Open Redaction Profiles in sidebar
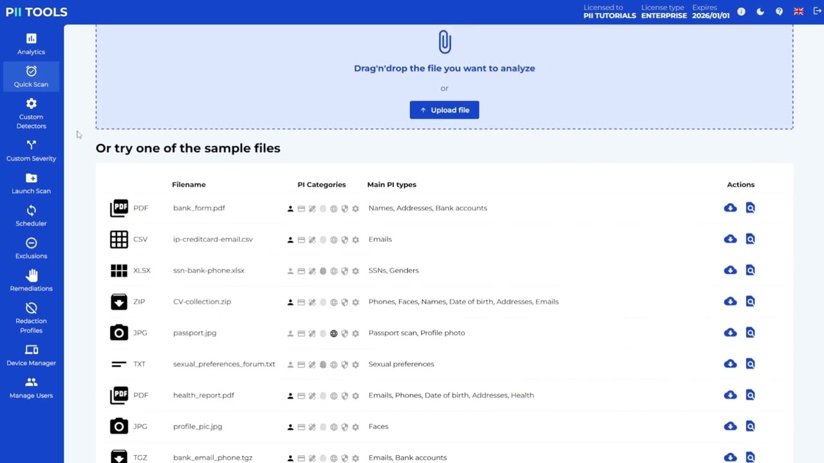The width and height of the screenshot is (824, 463). tap(31, 318)
